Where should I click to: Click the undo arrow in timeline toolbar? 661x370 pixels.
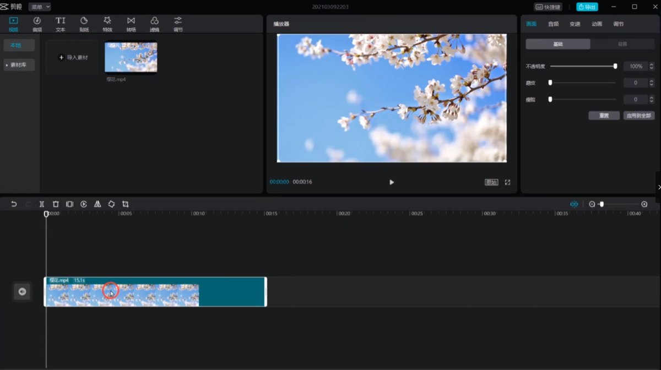pyautogui.click(x=14, y=204)
